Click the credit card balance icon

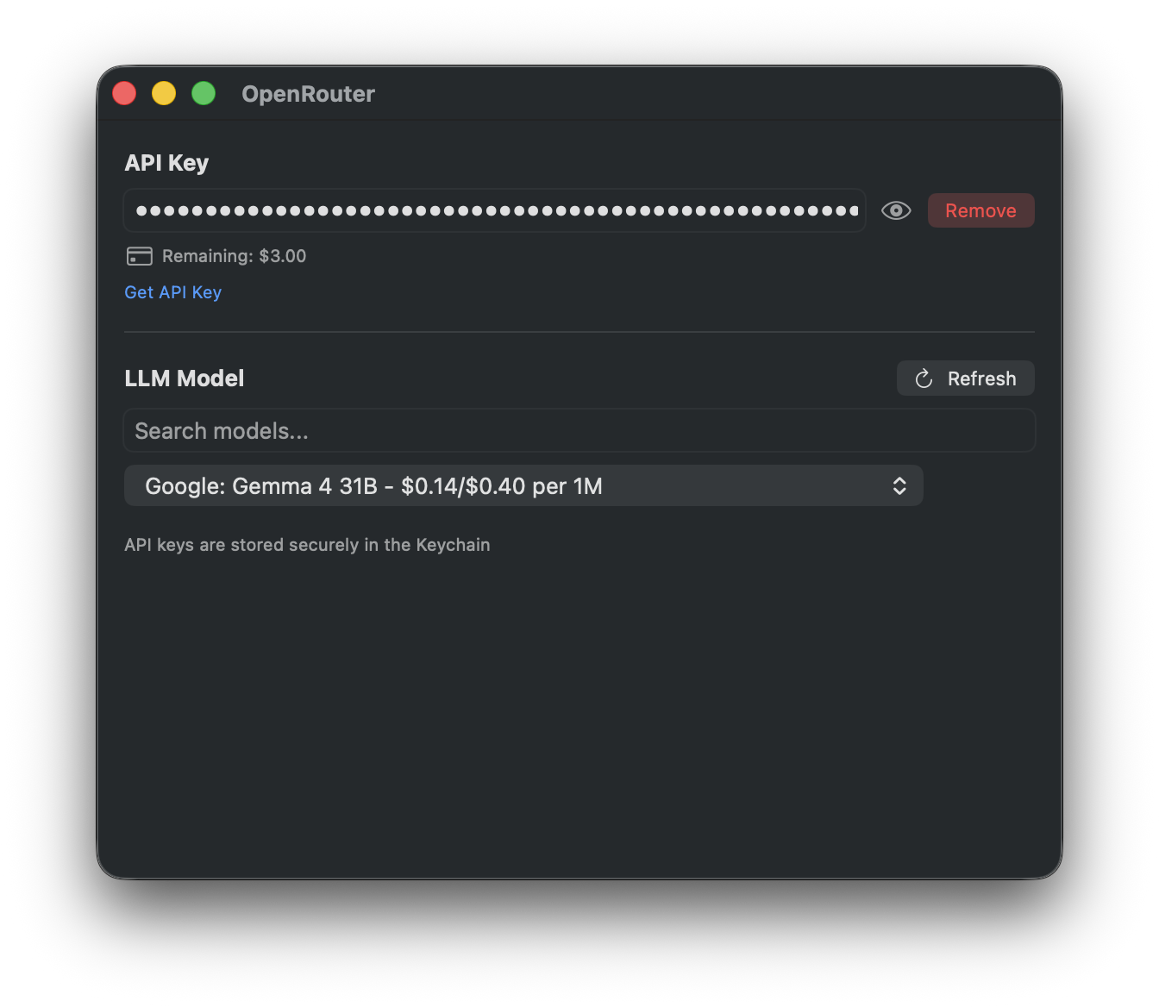coord(139,255)
